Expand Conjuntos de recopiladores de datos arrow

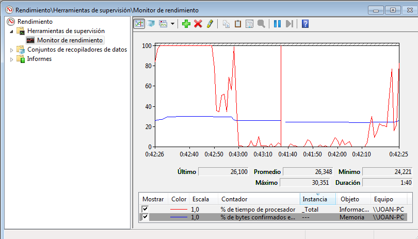pos(11,50)
